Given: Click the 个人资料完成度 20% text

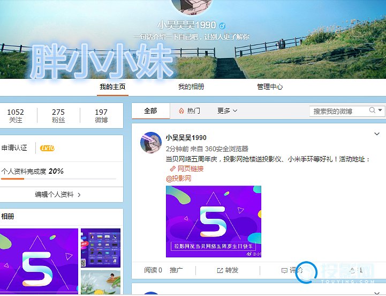Looking at the screenshot, I should coord(32,171).
